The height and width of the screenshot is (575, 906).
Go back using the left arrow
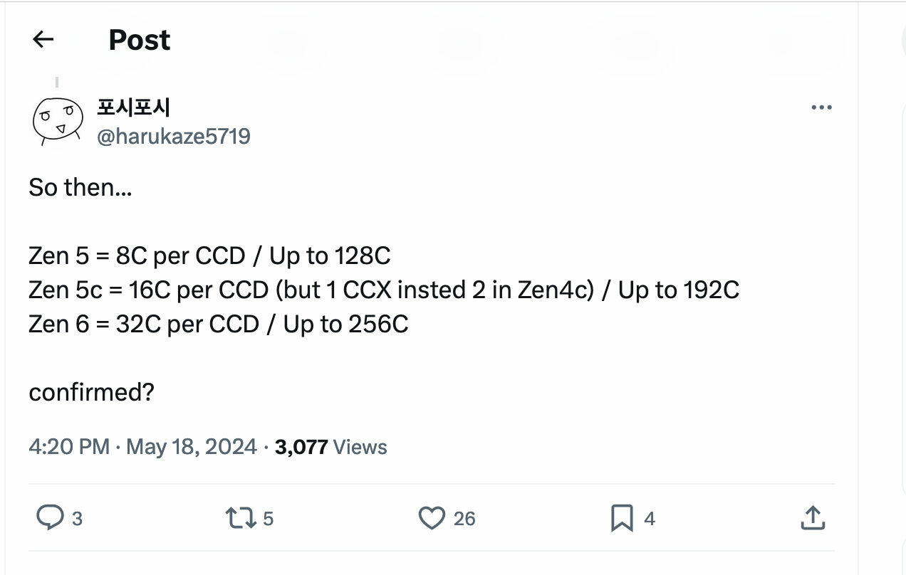pyautogui.click(x=43, y=39)
